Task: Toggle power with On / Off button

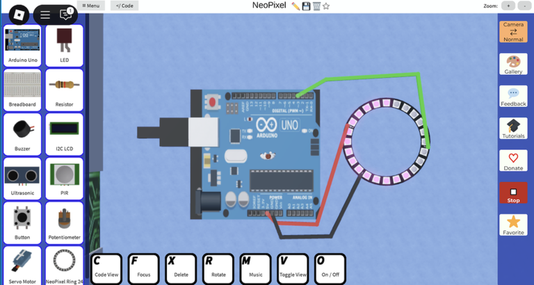Action: point(330,269)
